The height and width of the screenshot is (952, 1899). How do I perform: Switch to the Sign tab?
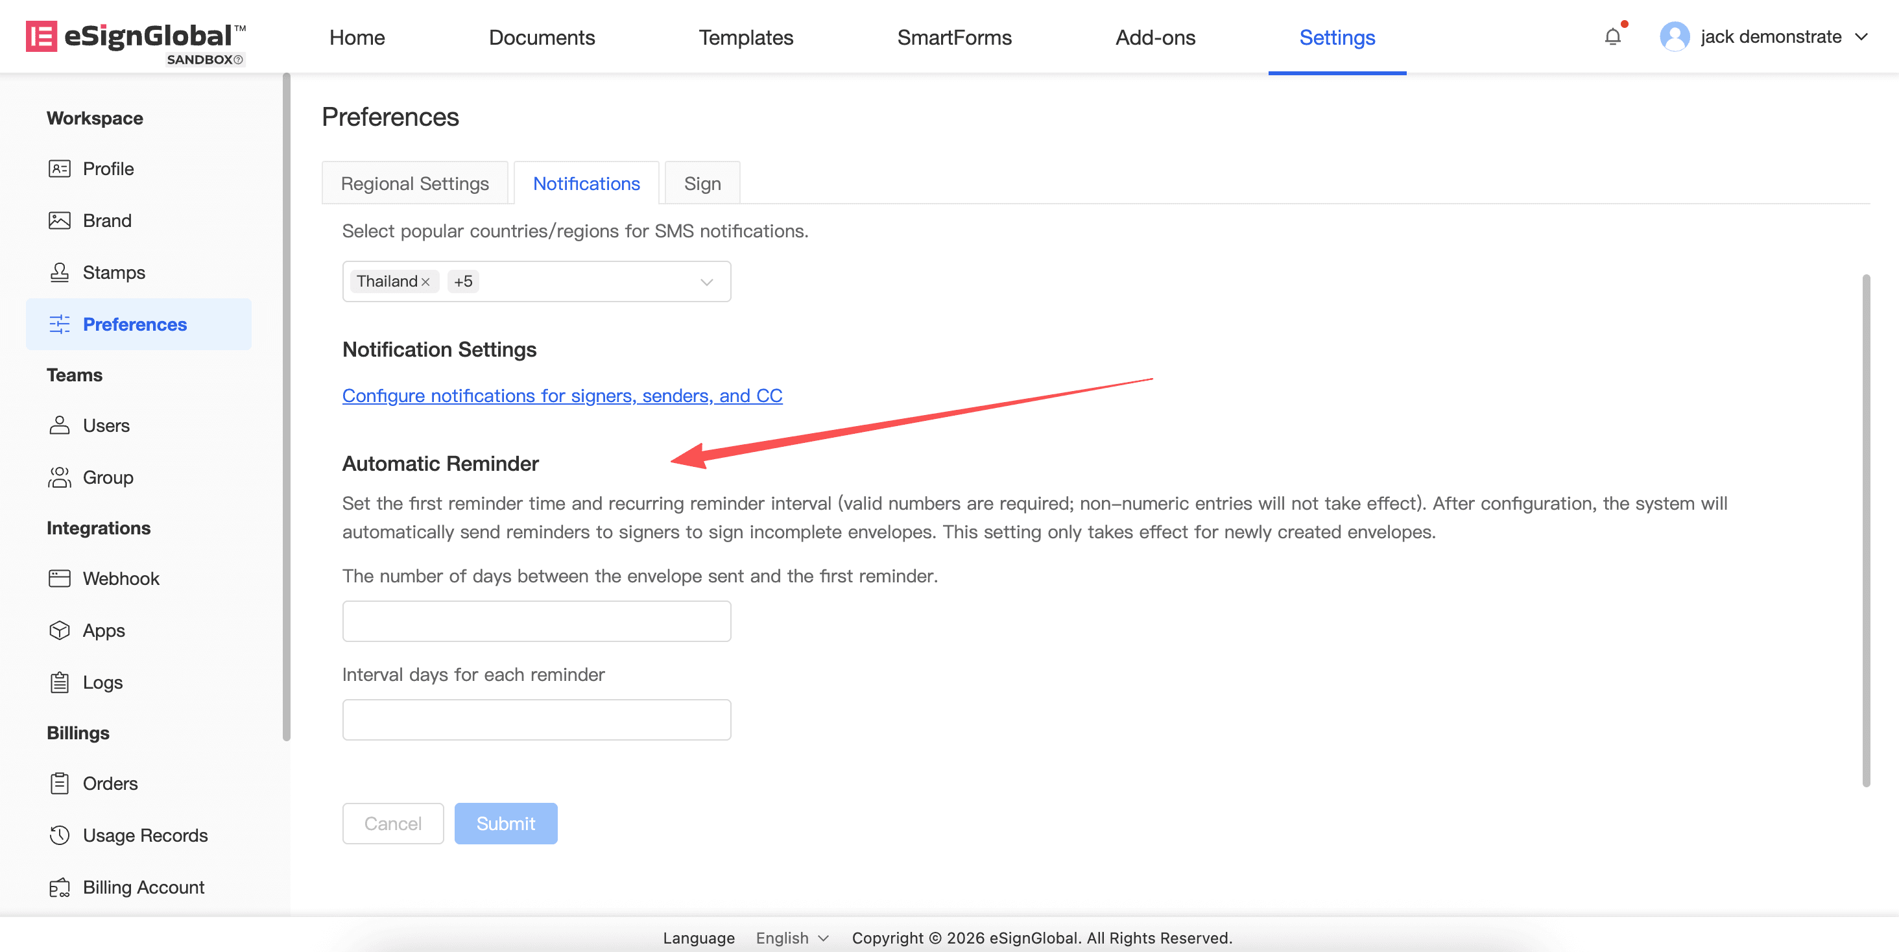[x=702, y=184]
